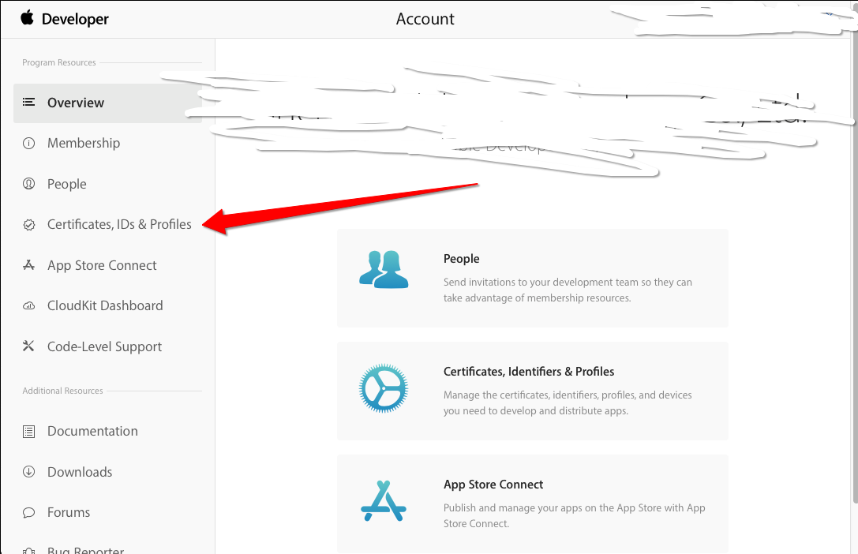Open the App Store Connect card heading
858x554 pixels.
(493, 485)
